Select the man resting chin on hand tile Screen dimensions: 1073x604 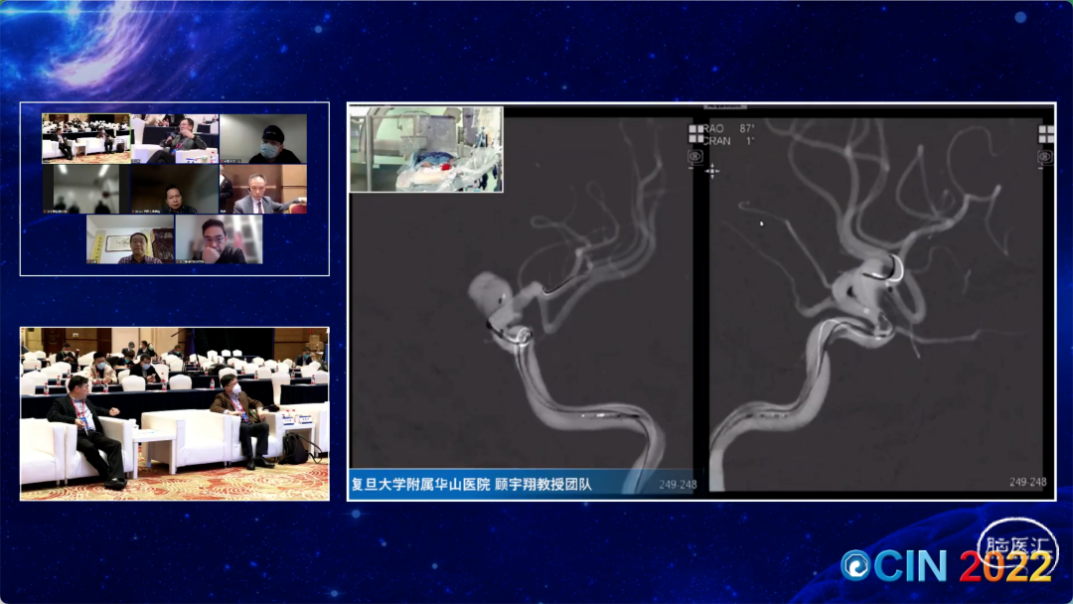point(219,239)
